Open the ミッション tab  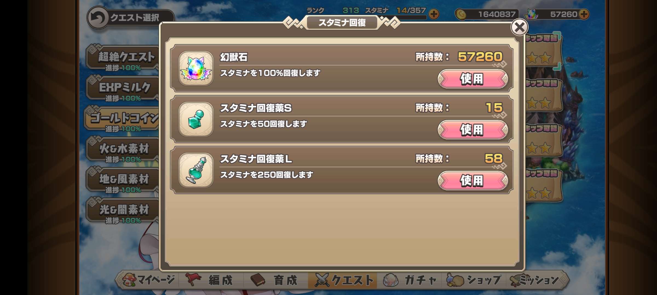[x=536, y=280]
